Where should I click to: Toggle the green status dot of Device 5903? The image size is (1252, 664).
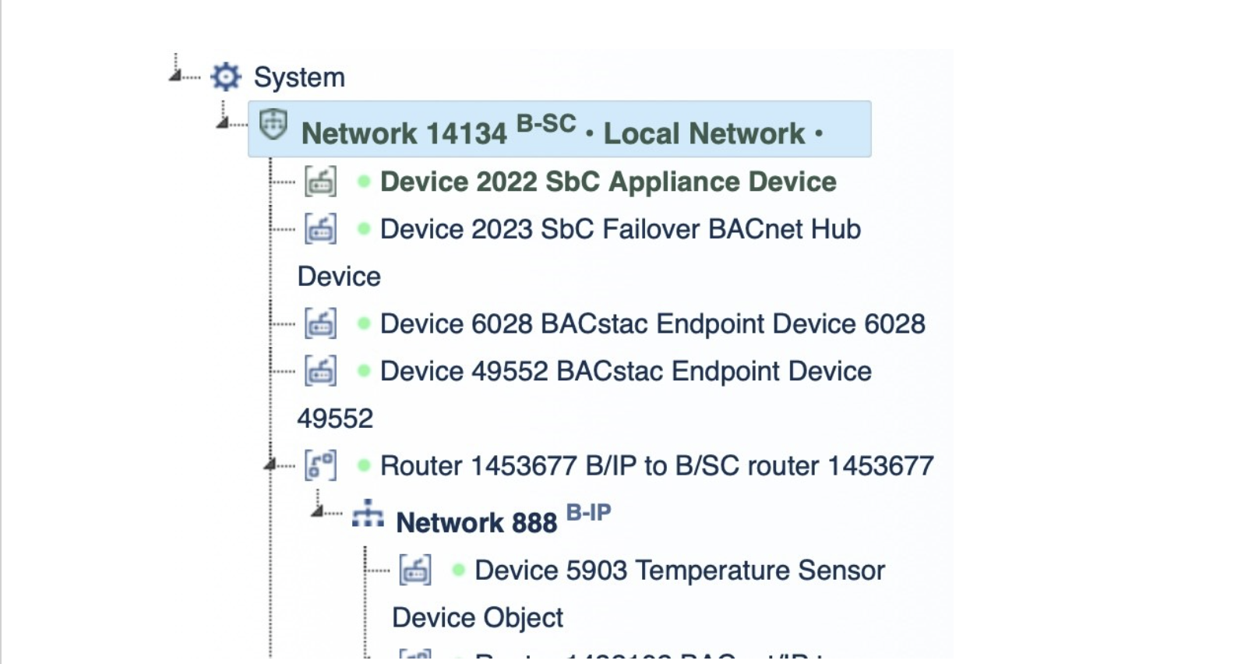[x=458, y=570]
